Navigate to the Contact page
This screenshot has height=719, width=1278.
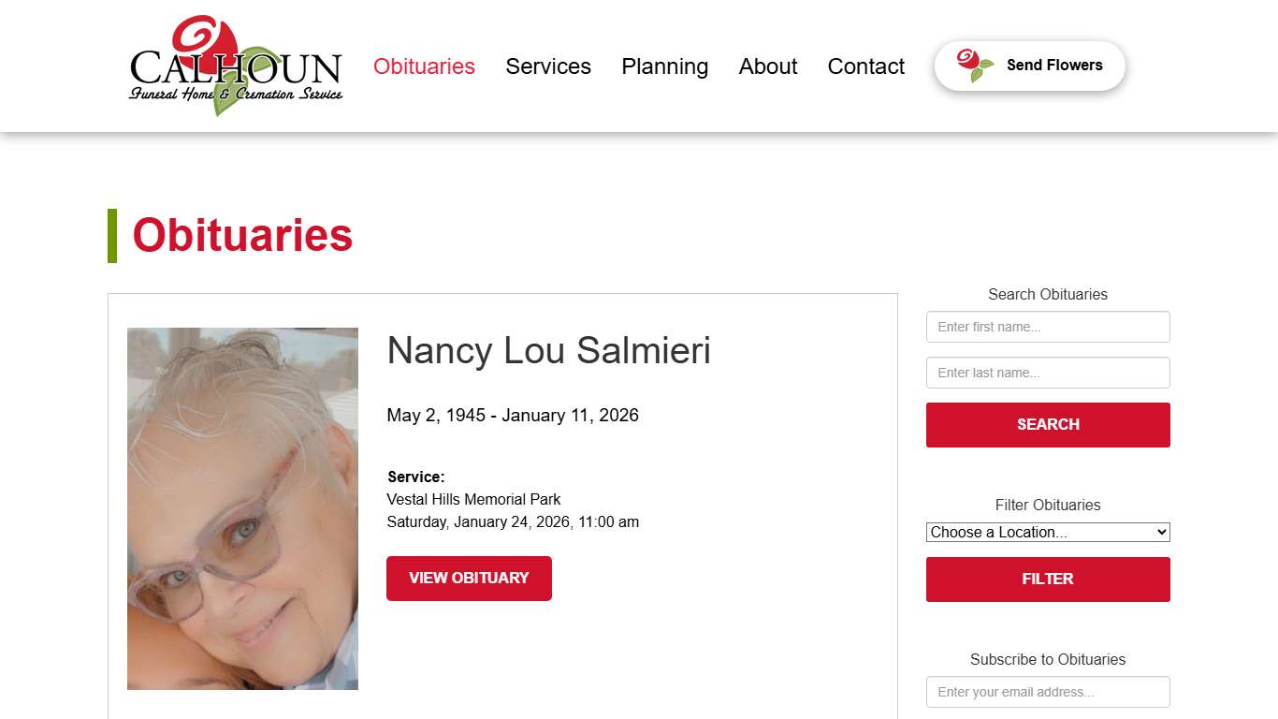(866, 66)
